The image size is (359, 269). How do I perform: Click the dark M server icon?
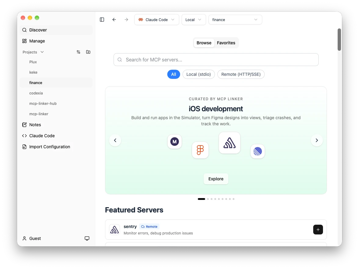pyautogui.click(x=175, y=142)
